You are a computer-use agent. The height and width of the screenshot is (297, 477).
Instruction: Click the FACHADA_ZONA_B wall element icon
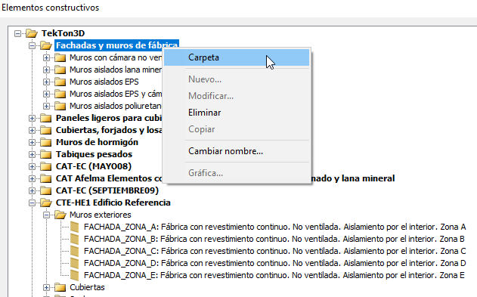pyautogui.click(x=75, y=239)
